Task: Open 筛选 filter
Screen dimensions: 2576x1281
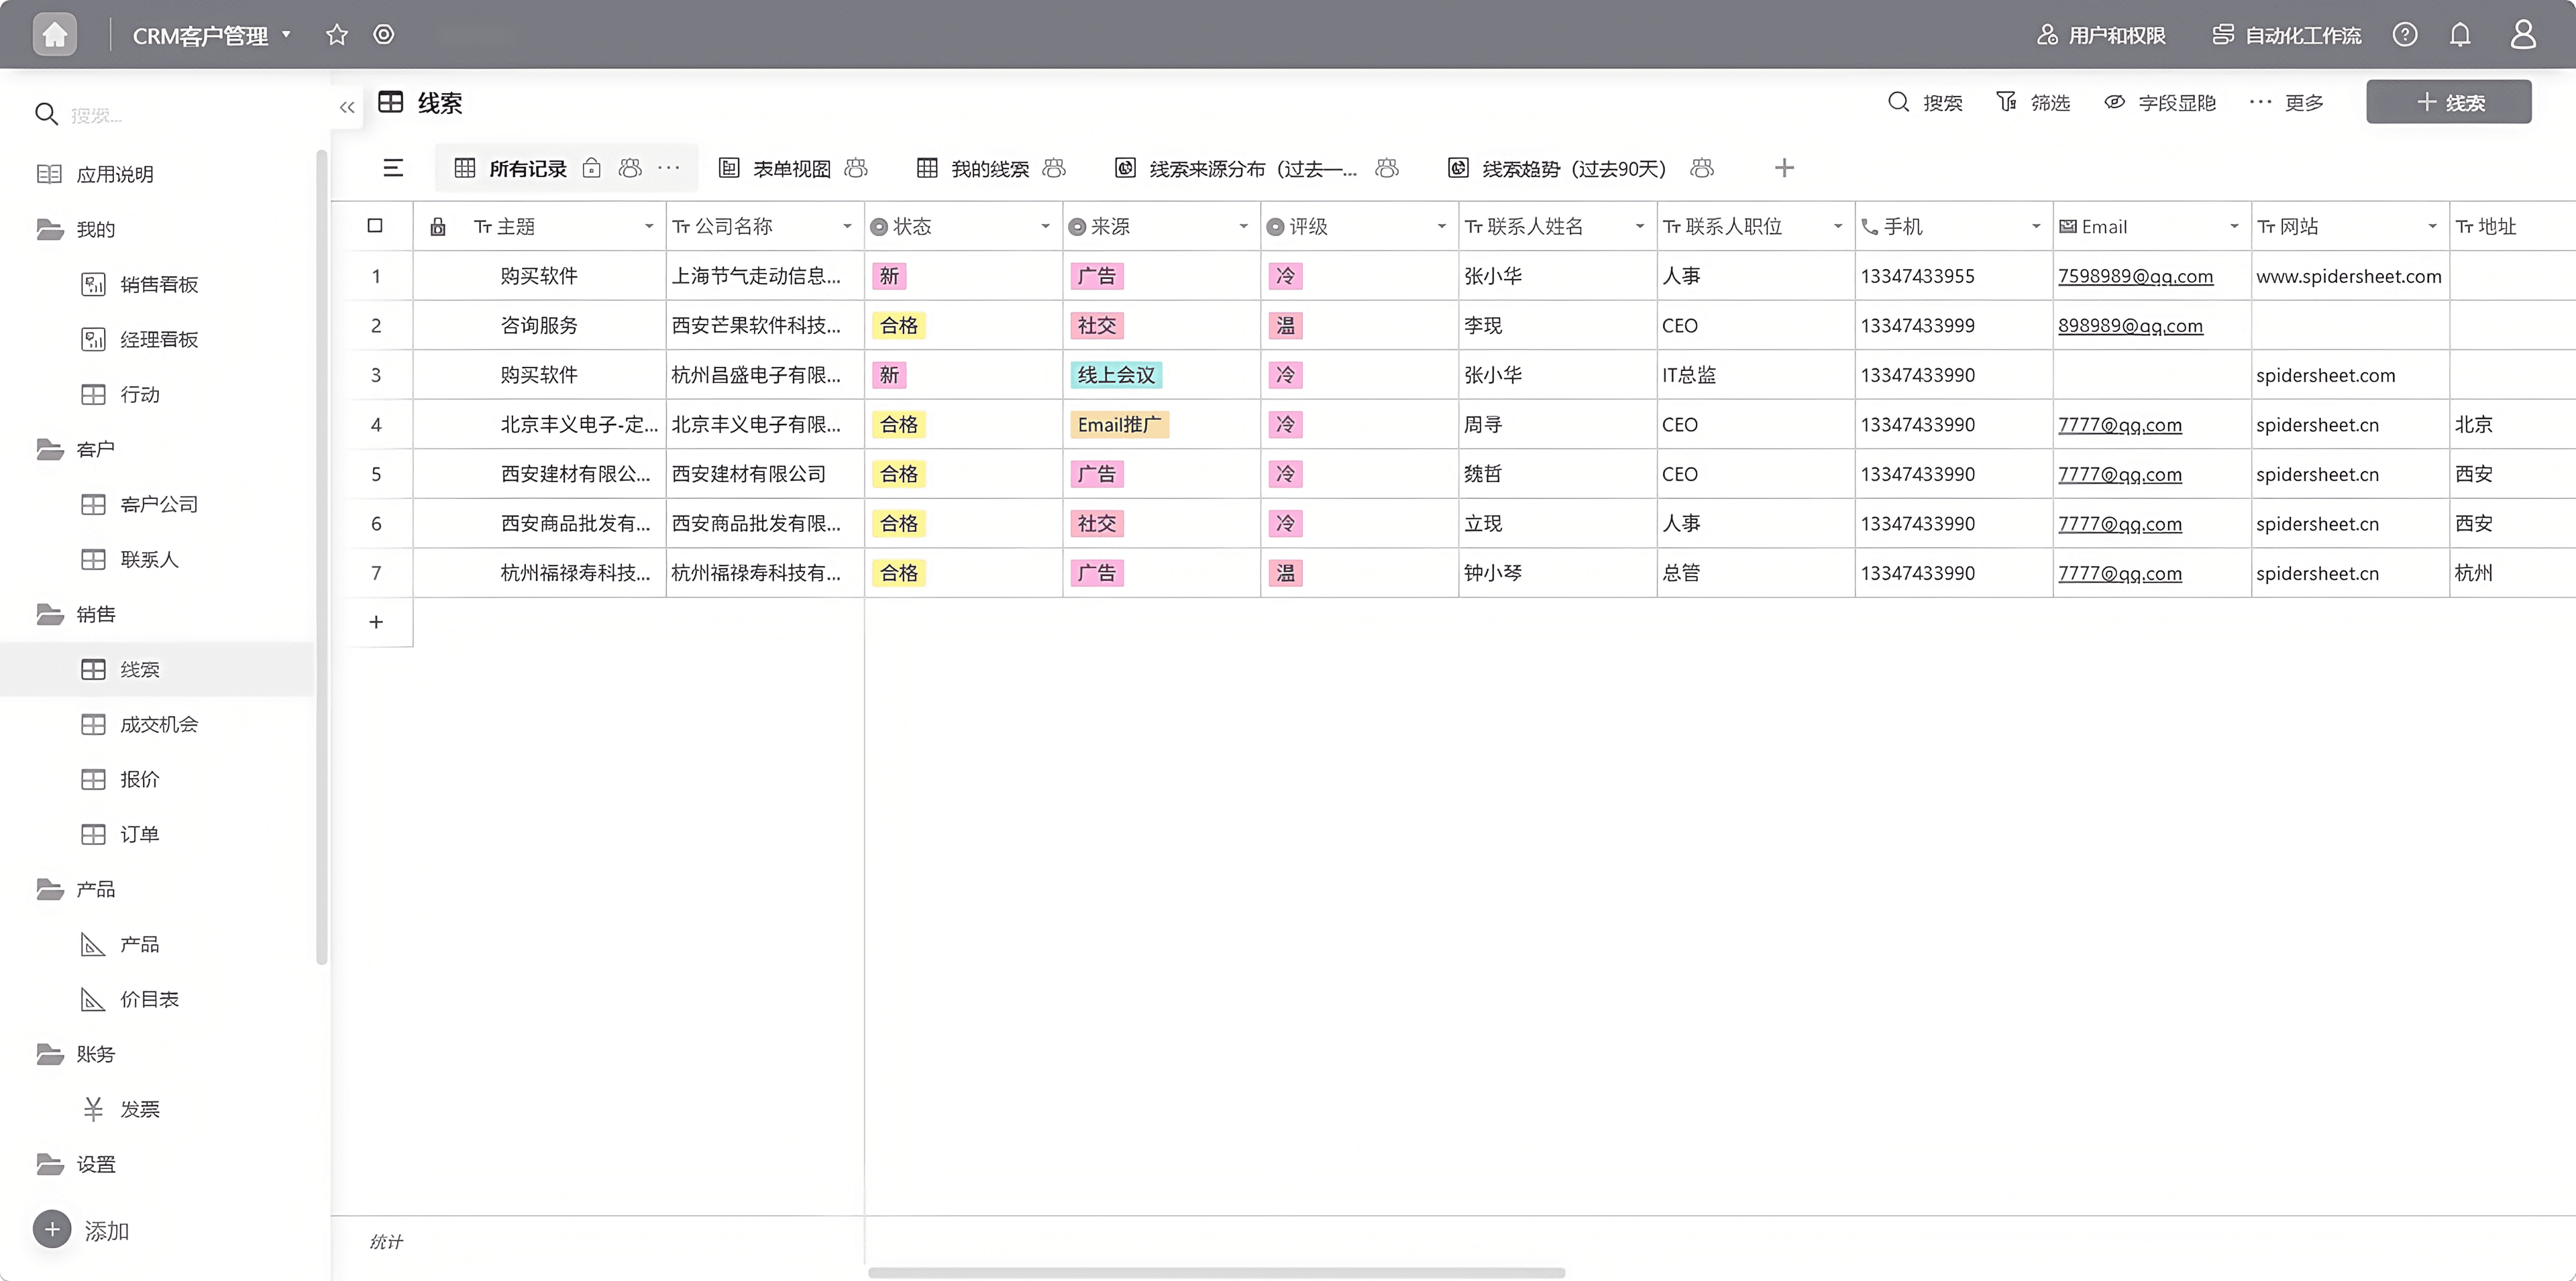Action: 2033,103
